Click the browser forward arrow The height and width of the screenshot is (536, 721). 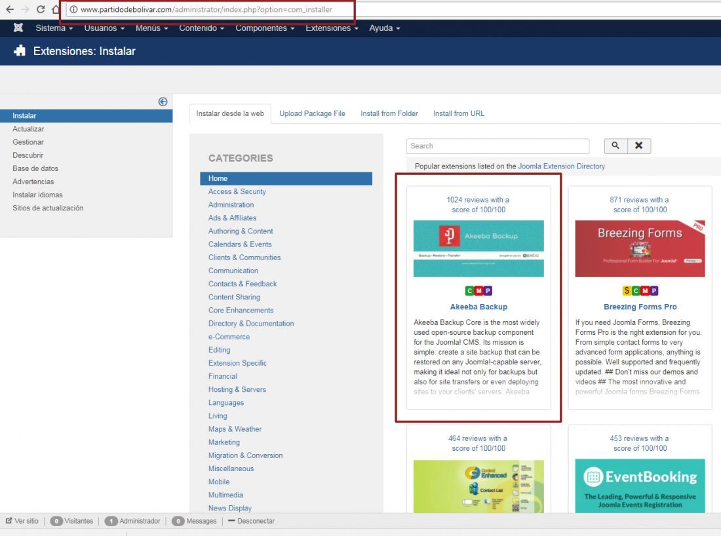[x=26, y=9]
